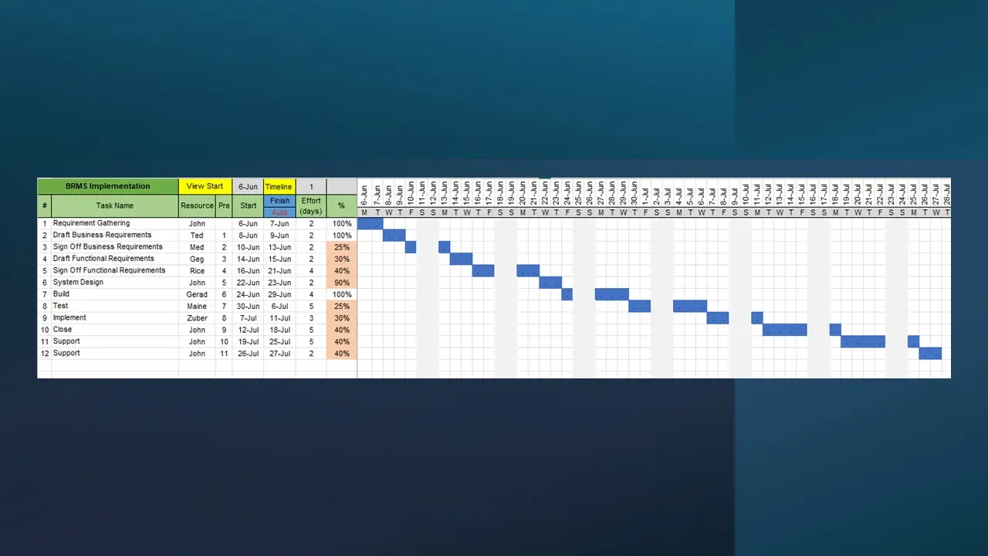Click the Gantt bar for Requirement Gathering
This screenshot has width=988, height=556.
click(x=370, y=224)
